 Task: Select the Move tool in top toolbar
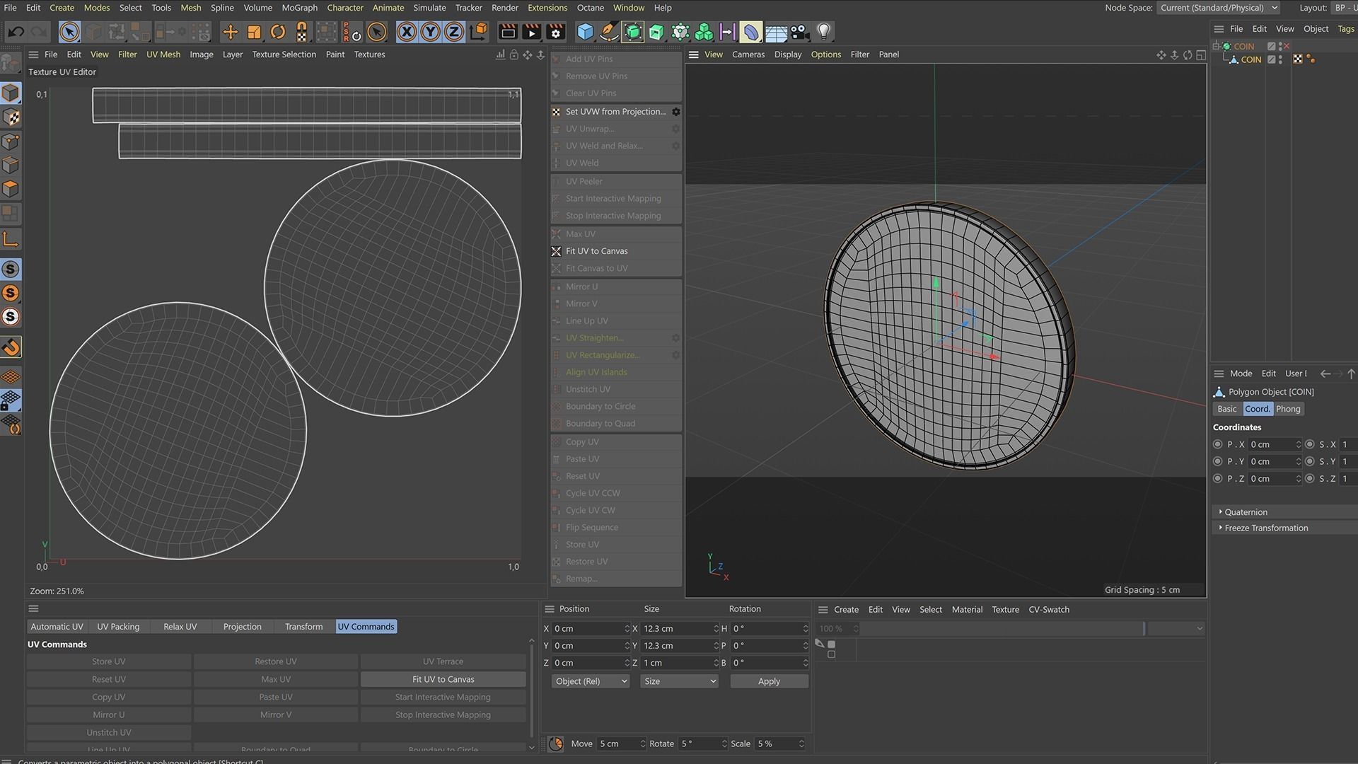(230, 32)
